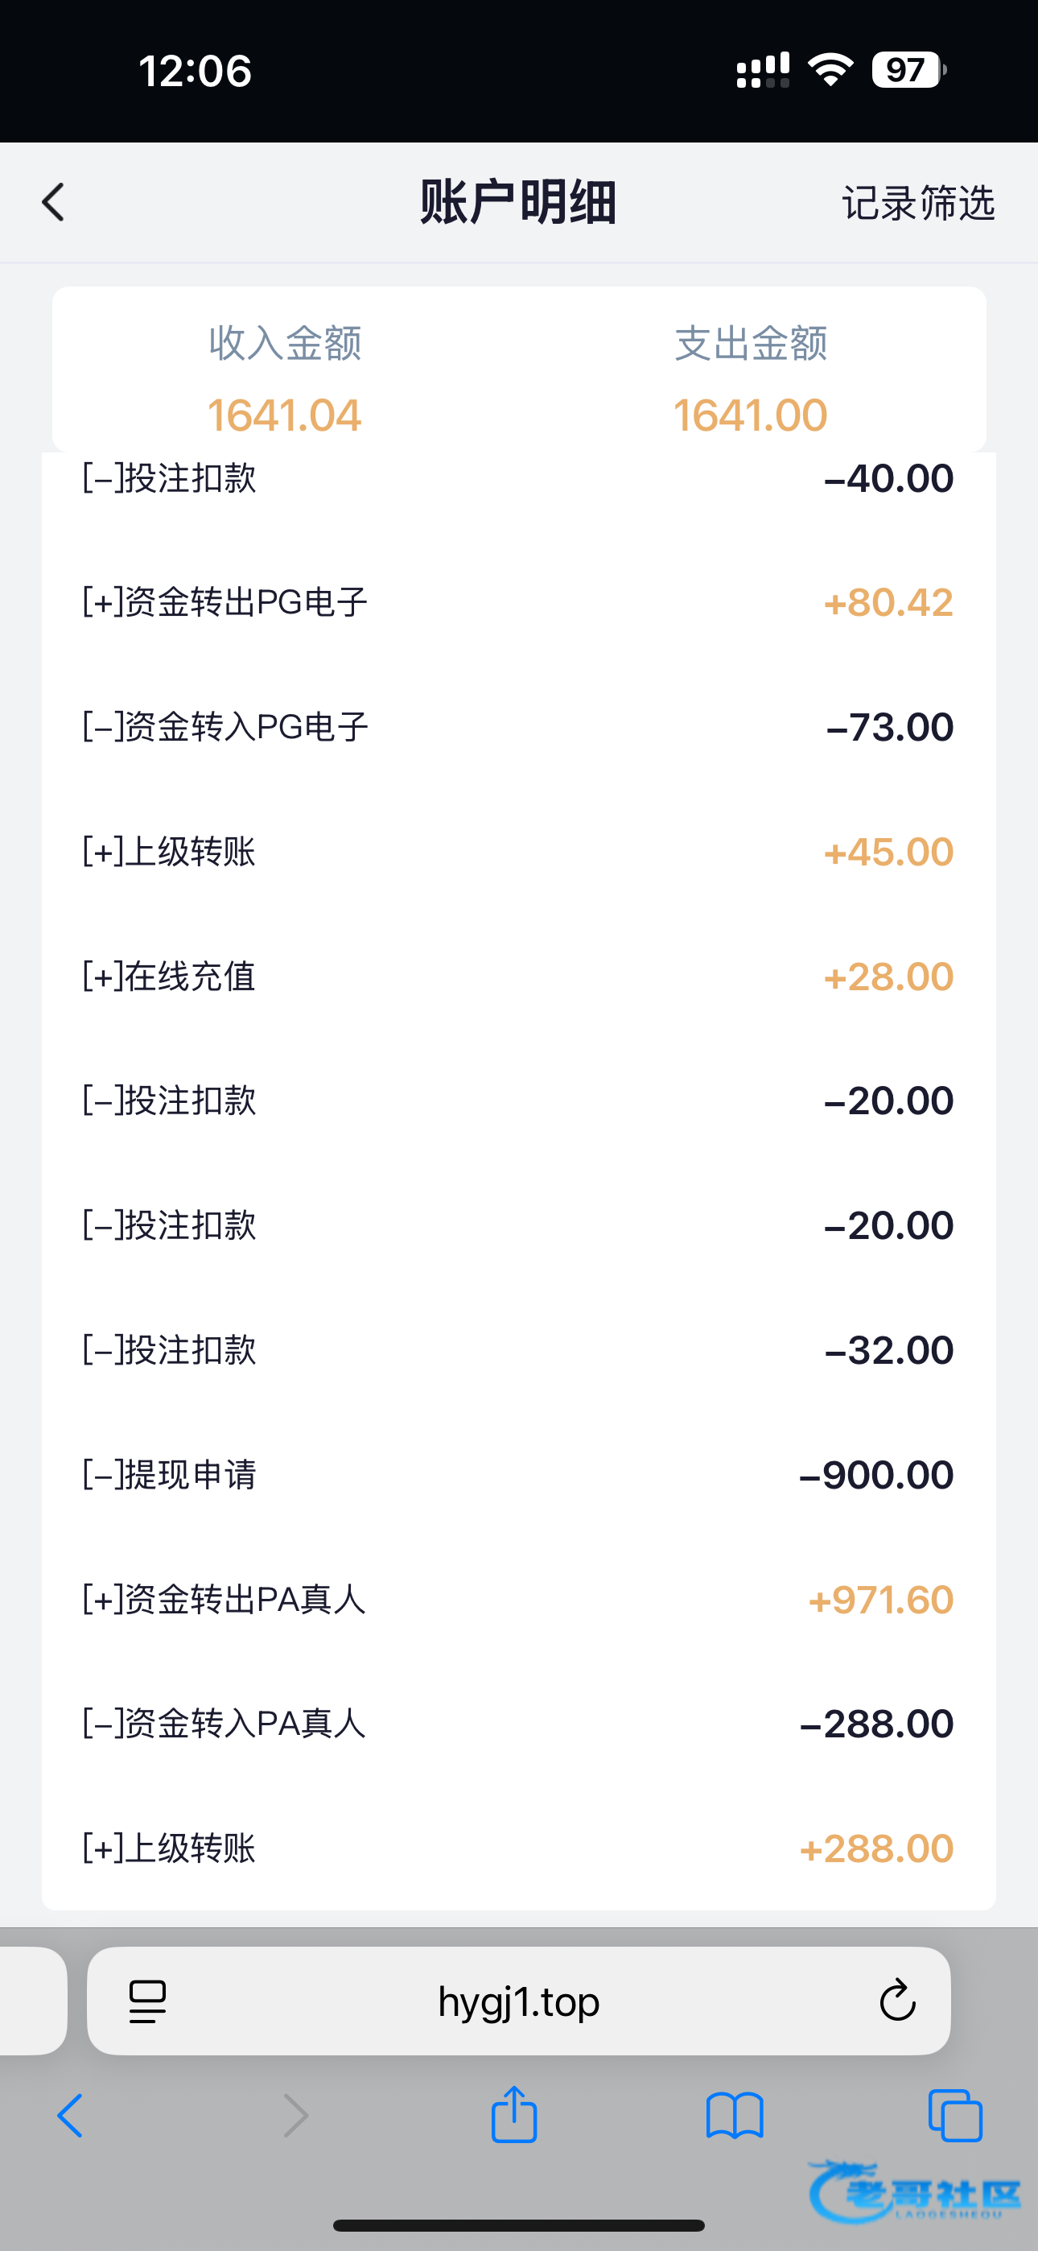The image size is (1038, 2251).
Task: Open the 记录筛选 record filter
Action: click(917, 203)
